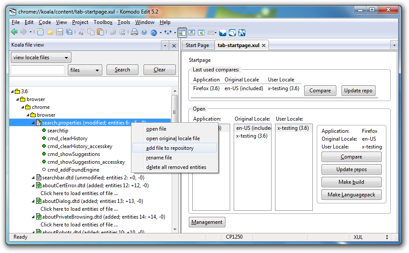Click the Save All toolbar icon
This screenshot has height=253, width=409.
[69, 32]
